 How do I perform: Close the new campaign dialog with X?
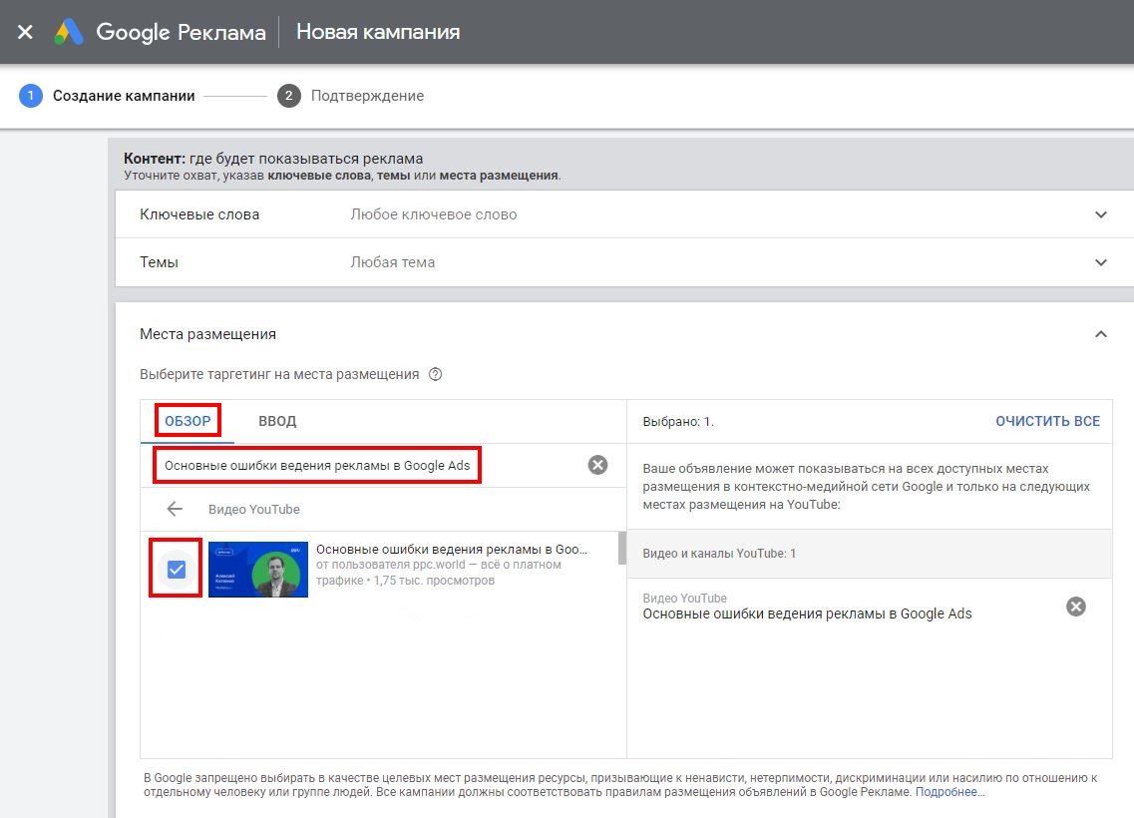(x=25, y=32)
